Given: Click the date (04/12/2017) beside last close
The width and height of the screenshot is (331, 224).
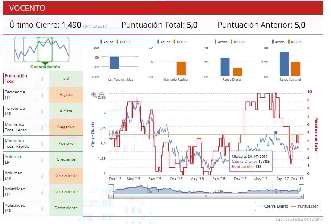Looking at the screenshot, I should pyautogui.click(x=95, y=26).
